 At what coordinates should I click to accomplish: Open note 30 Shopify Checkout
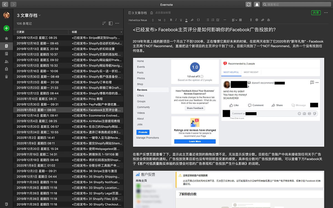[68, 204]
